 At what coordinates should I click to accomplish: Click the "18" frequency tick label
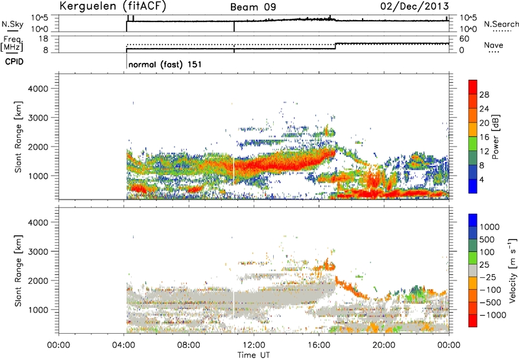point(43,39)
